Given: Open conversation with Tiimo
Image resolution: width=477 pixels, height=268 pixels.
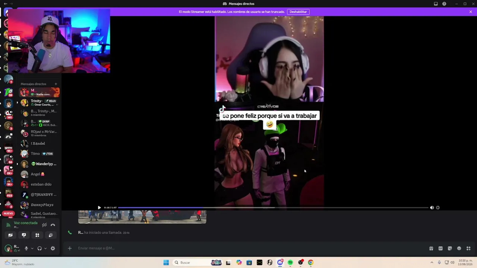Looking at the screenshot, I should point(40,154).
